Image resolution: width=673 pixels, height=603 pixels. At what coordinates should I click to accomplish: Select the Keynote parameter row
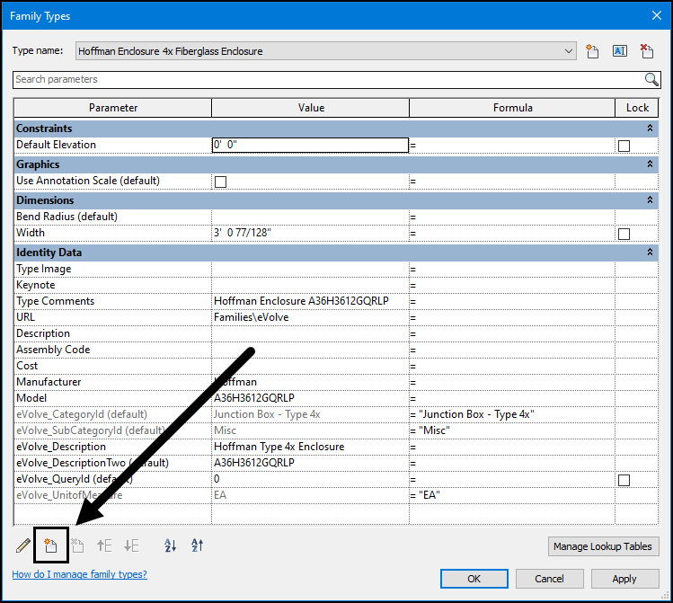[113, 285]
